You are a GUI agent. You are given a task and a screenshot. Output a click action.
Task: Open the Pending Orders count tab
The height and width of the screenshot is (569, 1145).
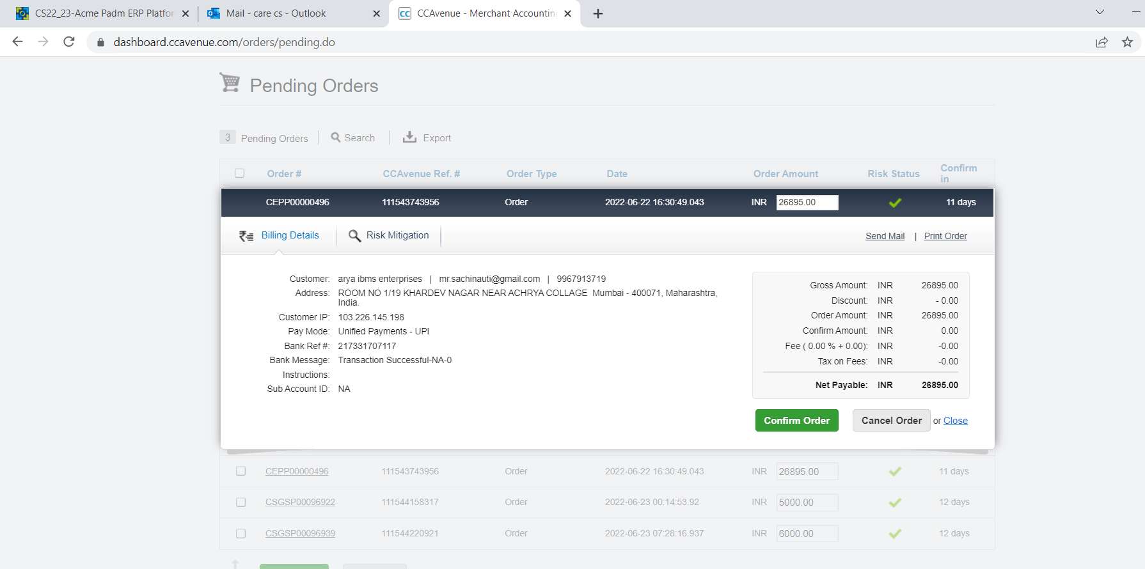click(x=264, y=138)
